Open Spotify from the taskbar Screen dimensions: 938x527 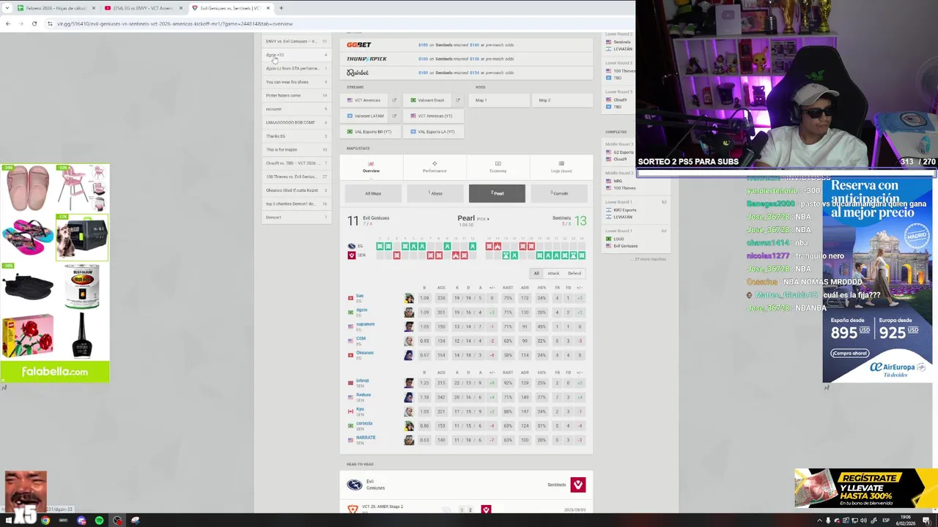coord(99,520)
